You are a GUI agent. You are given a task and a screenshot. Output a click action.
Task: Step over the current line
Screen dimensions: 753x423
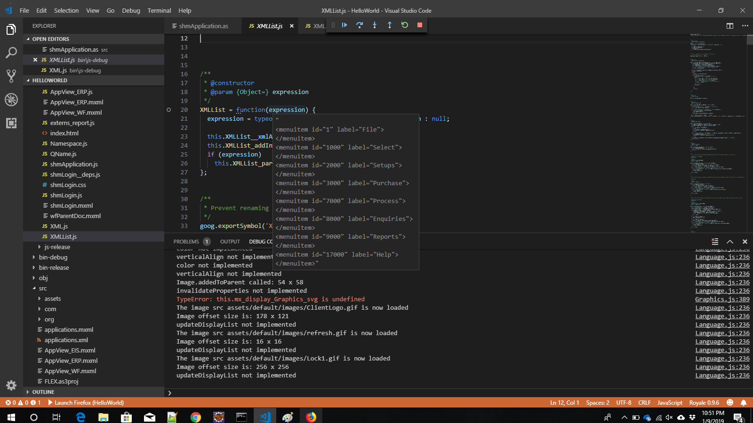pos(360,25)
